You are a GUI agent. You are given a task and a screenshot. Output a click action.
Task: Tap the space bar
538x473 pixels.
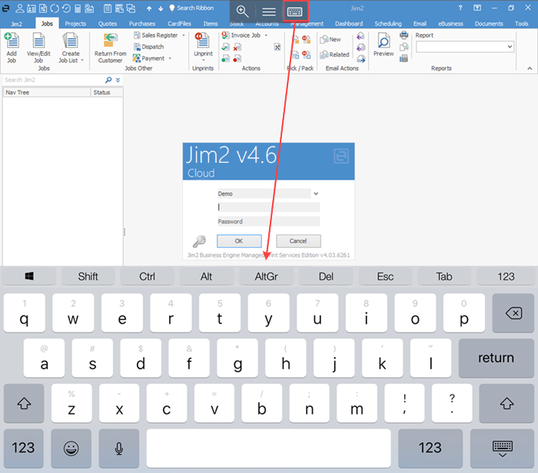click(x=269, y=448)
